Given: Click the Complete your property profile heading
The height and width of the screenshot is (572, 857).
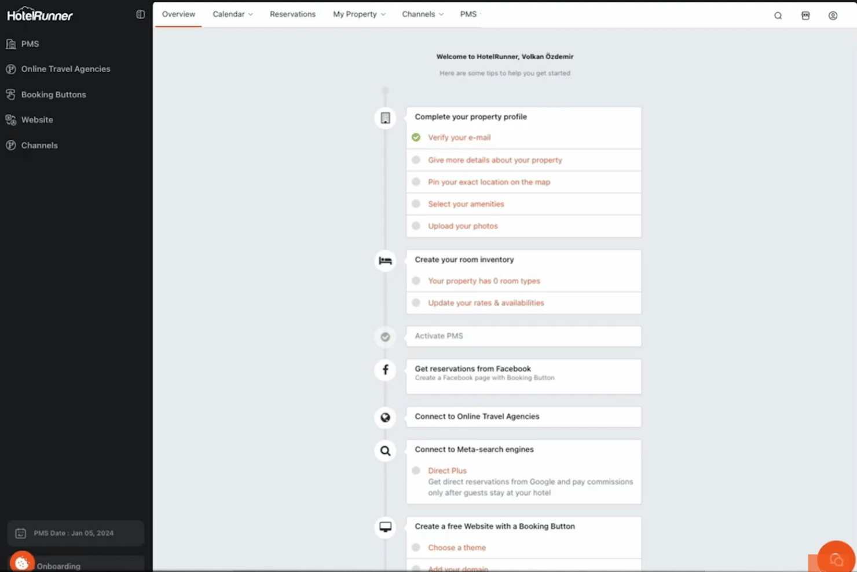Looking at the screenshot, I should (471, 116).
